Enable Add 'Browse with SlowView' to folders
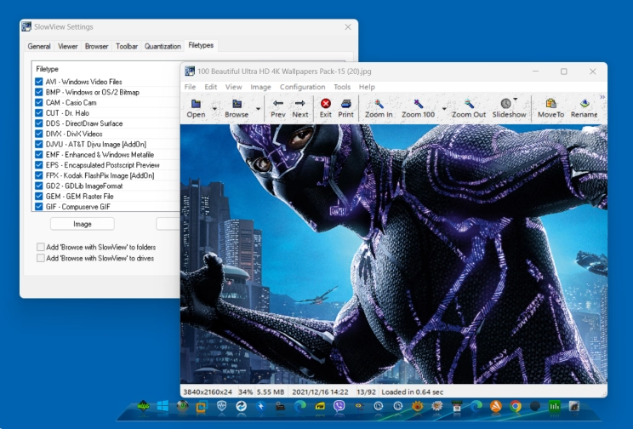 pyautogui.click(x=40, y=247)
